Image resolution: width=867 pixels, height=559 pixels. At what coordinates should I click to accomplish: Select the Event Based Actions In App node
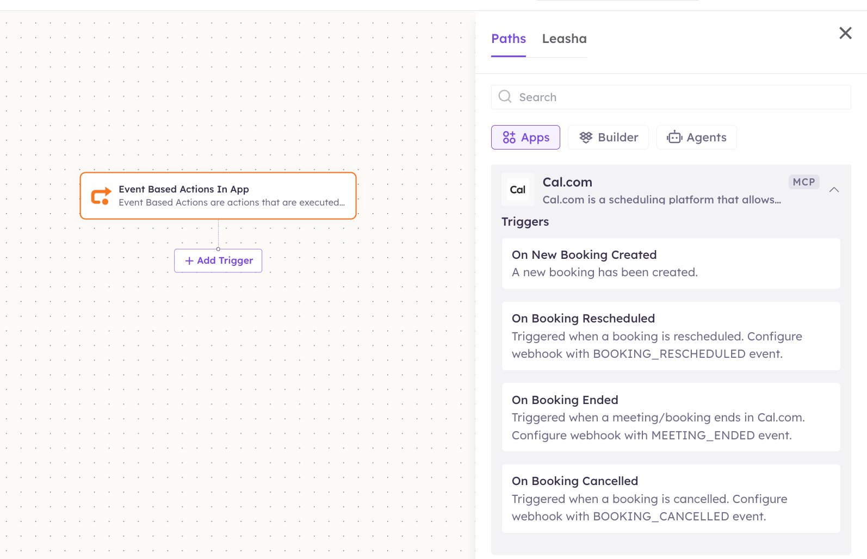coord(218,196)
